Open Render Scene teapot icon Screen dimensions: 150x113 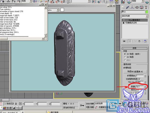pos(129,1)
